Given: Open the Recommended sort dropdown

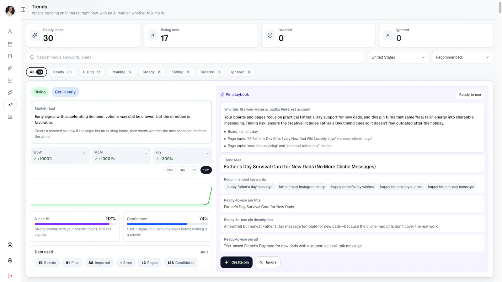Looking at the screenshot, I should (x=462, y=57).
